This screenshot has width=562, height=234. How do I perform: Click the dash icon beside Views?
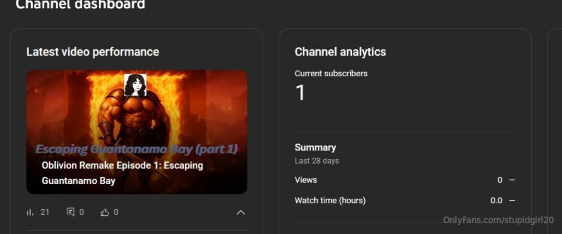point(512,180)
